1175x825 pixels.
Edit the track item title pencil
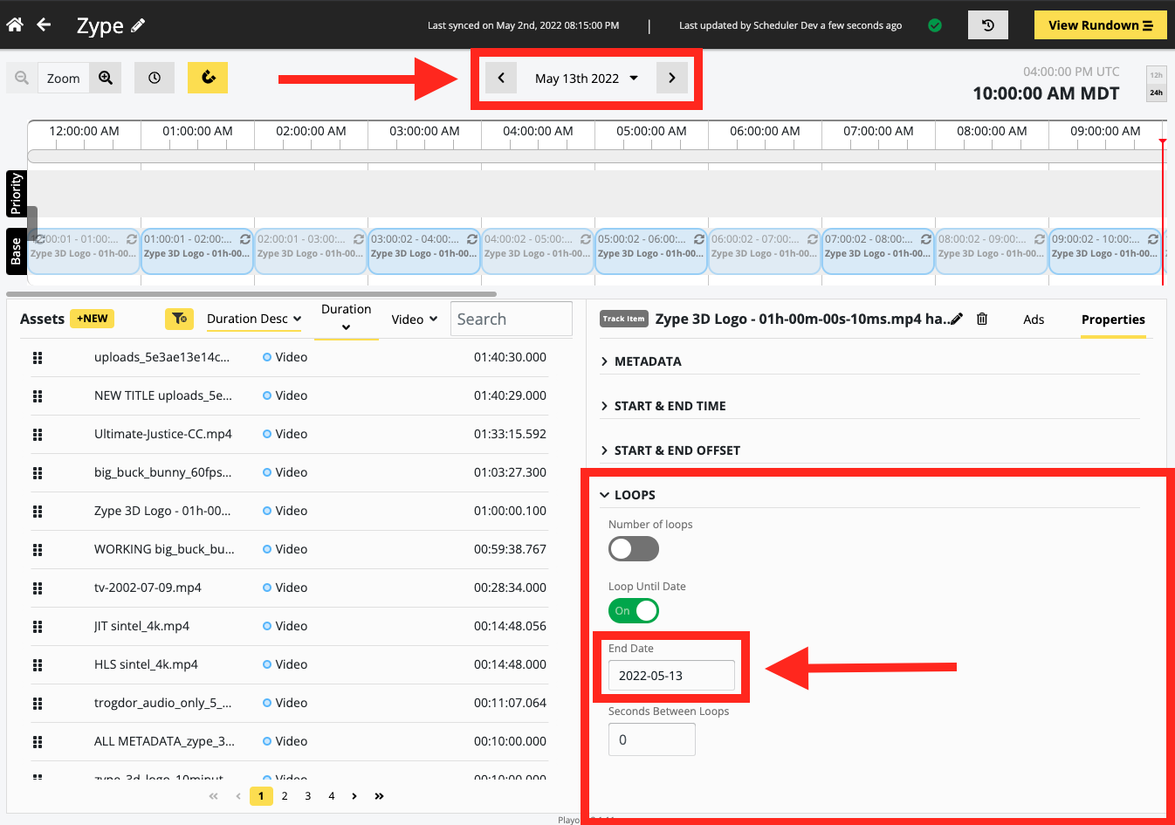click(x=957, y=319)
